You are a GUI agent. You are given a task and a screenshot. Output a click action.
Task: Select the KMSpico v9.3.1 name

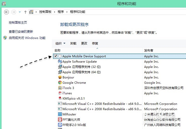(x=74, y=99)
